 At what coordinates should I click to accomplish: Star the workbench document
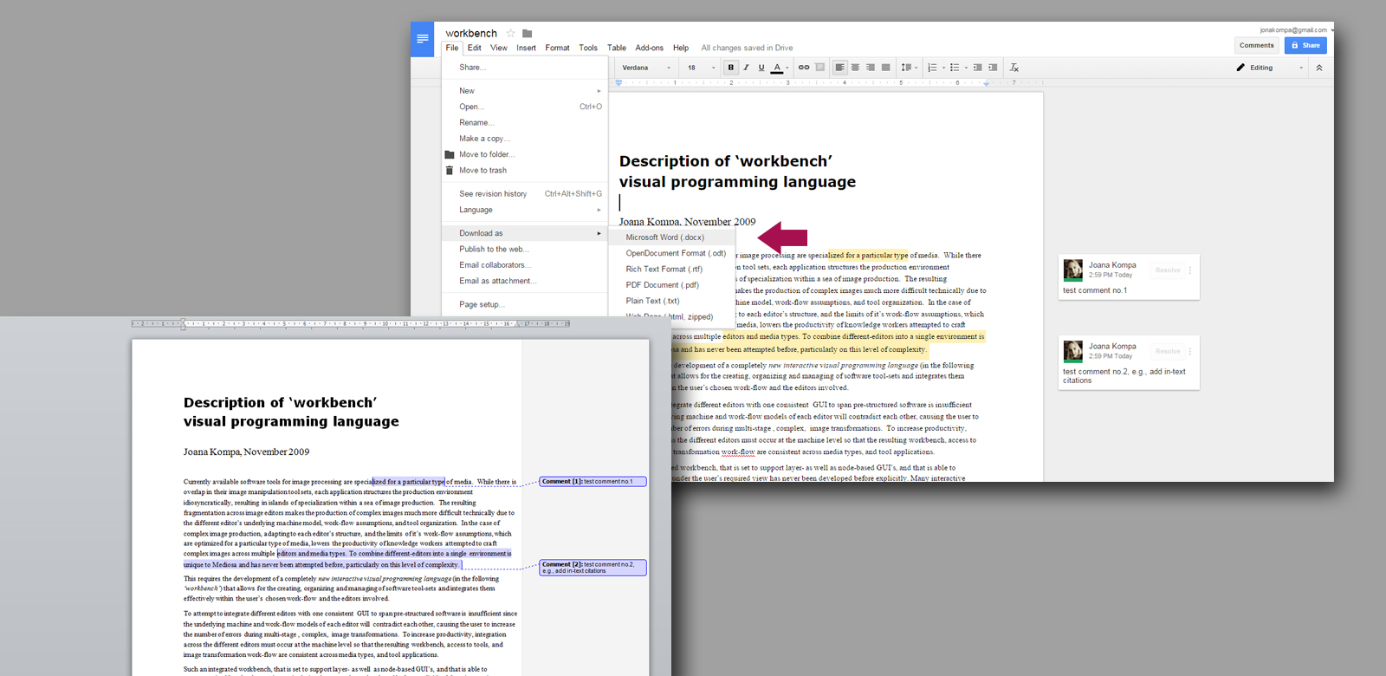point(510,33)
